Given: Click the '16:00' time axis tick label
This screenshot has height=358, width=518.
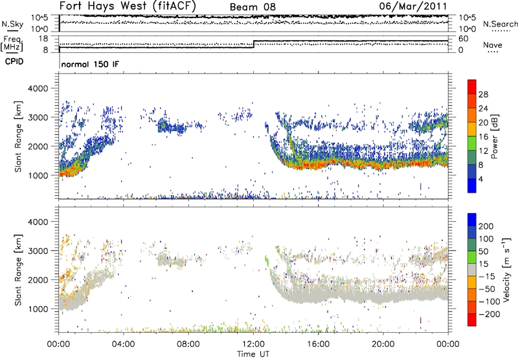Looking at the screenshot, I should click(x=318, y=344).
